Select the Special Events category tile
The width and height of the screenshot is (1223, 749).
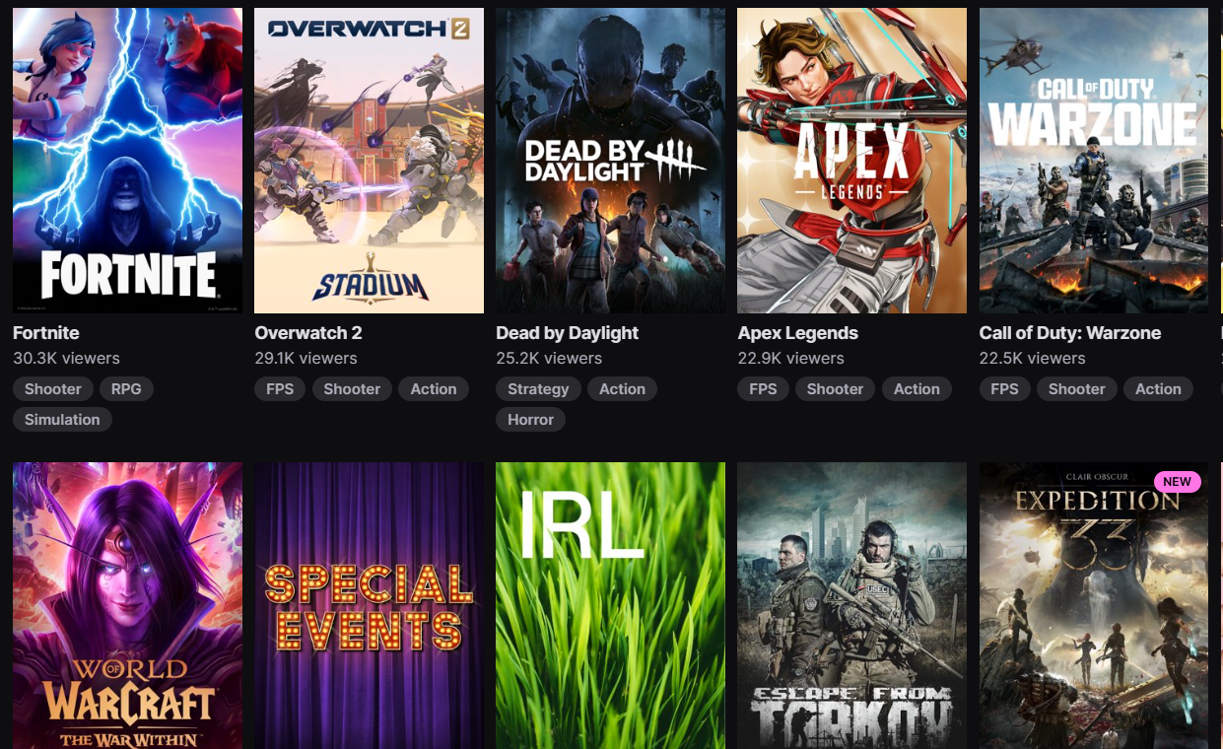[x=369, y=606]
